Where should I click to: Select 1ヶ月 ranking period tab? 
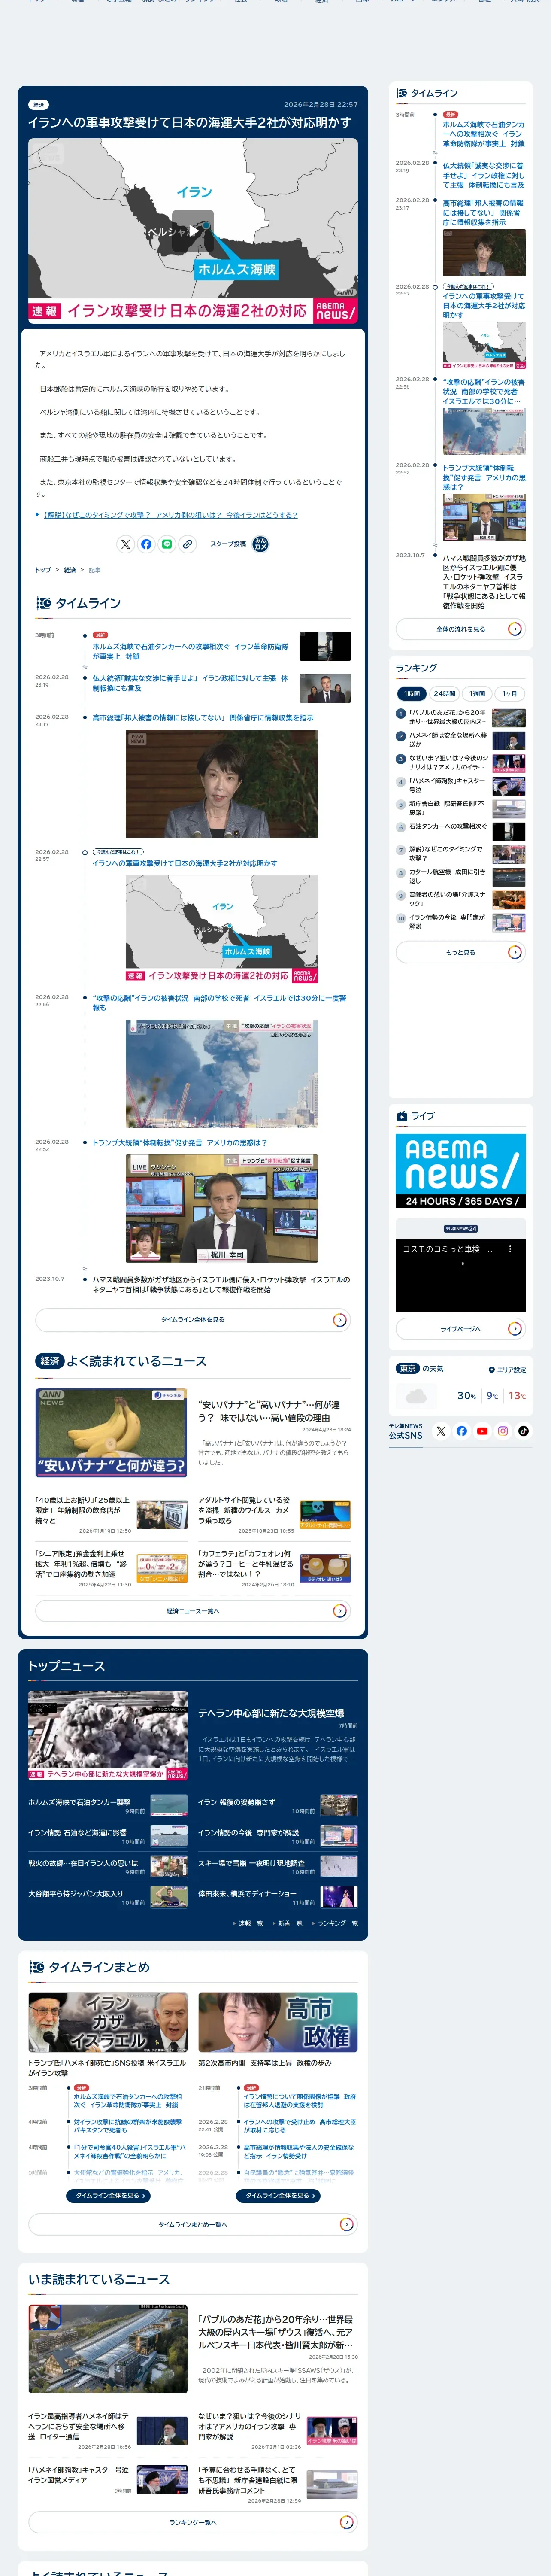coord(510,693)
